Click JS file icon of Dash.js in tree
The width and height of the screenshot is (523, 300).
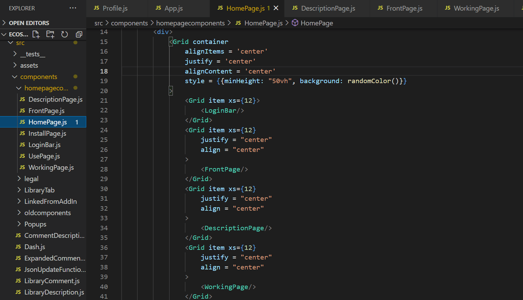[x=18, y=247]
